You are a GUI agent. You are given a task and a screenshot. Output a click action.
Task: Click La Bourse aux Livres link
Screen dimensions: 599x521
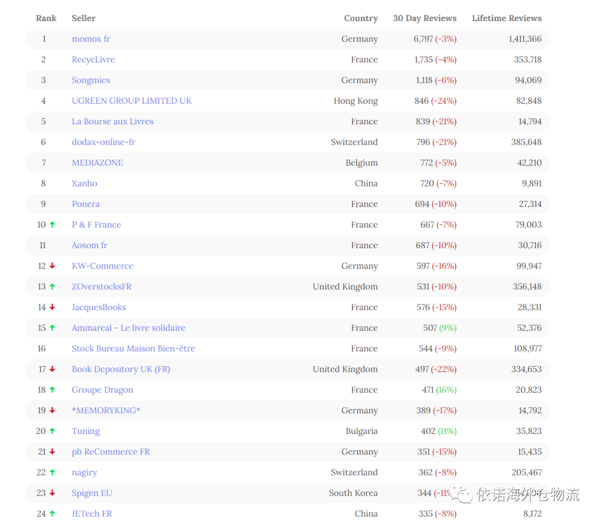113,122
